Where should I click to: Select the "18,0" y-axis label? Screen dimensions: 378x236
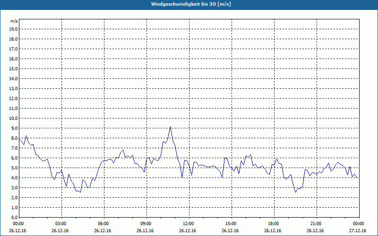click(x=13, y=39)
